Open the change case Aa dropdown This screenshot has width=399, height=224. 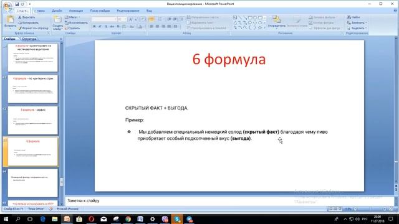pos(132,26)
